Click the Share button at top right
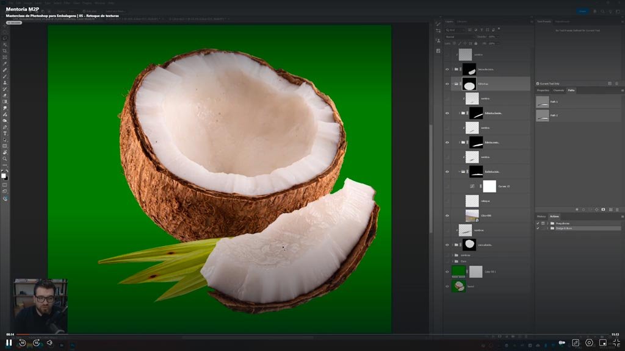 [582, 11]
